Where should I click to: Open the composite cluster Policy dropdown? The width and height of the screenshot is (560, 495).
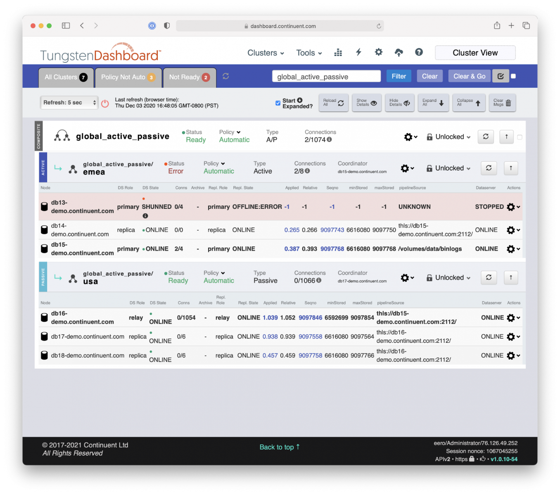click(230, 132)
